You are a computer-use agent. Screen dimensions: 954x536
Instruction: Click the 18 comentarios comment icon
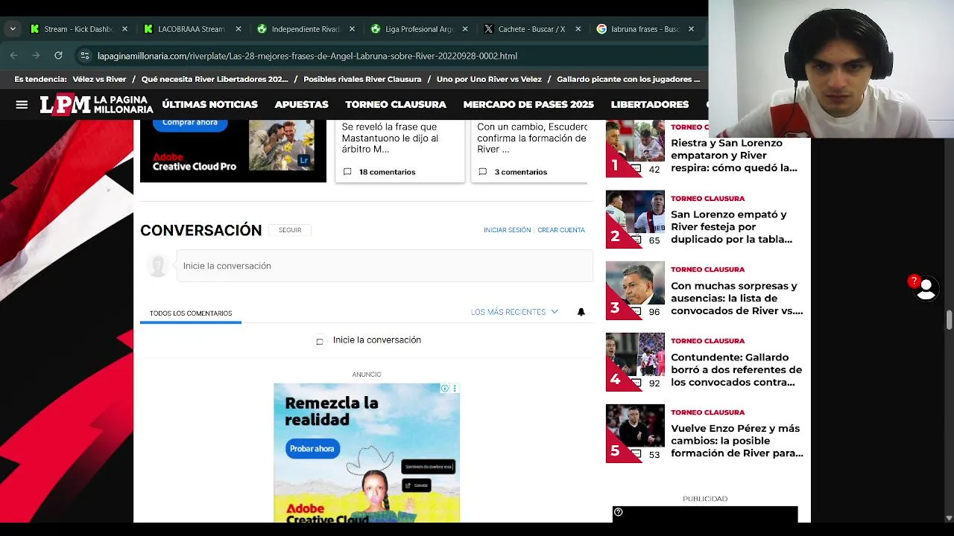(x=347, y=172)
